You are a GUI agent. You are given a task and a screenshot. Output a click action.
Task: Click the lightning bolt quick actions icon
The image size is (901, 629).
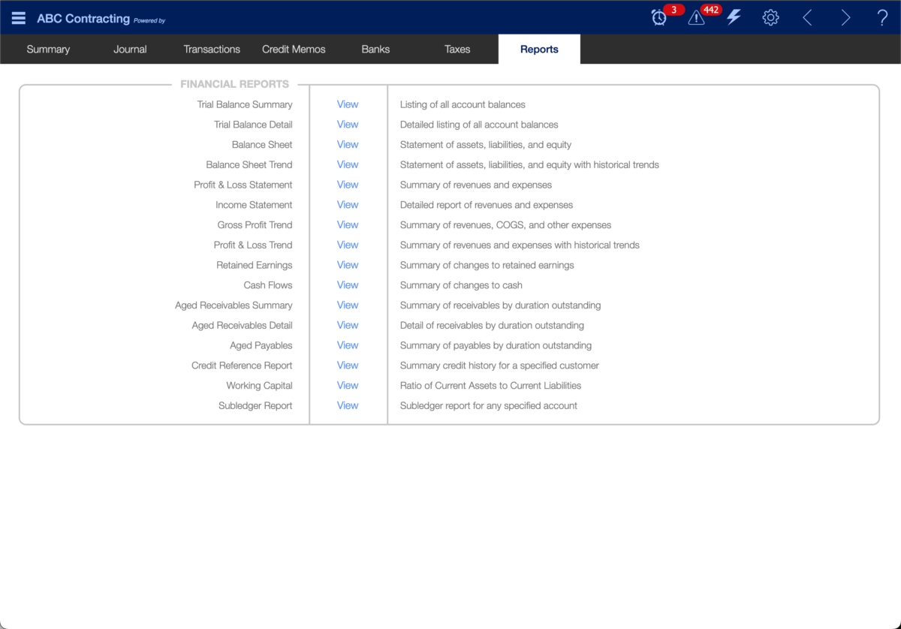(x=734, y=17)
